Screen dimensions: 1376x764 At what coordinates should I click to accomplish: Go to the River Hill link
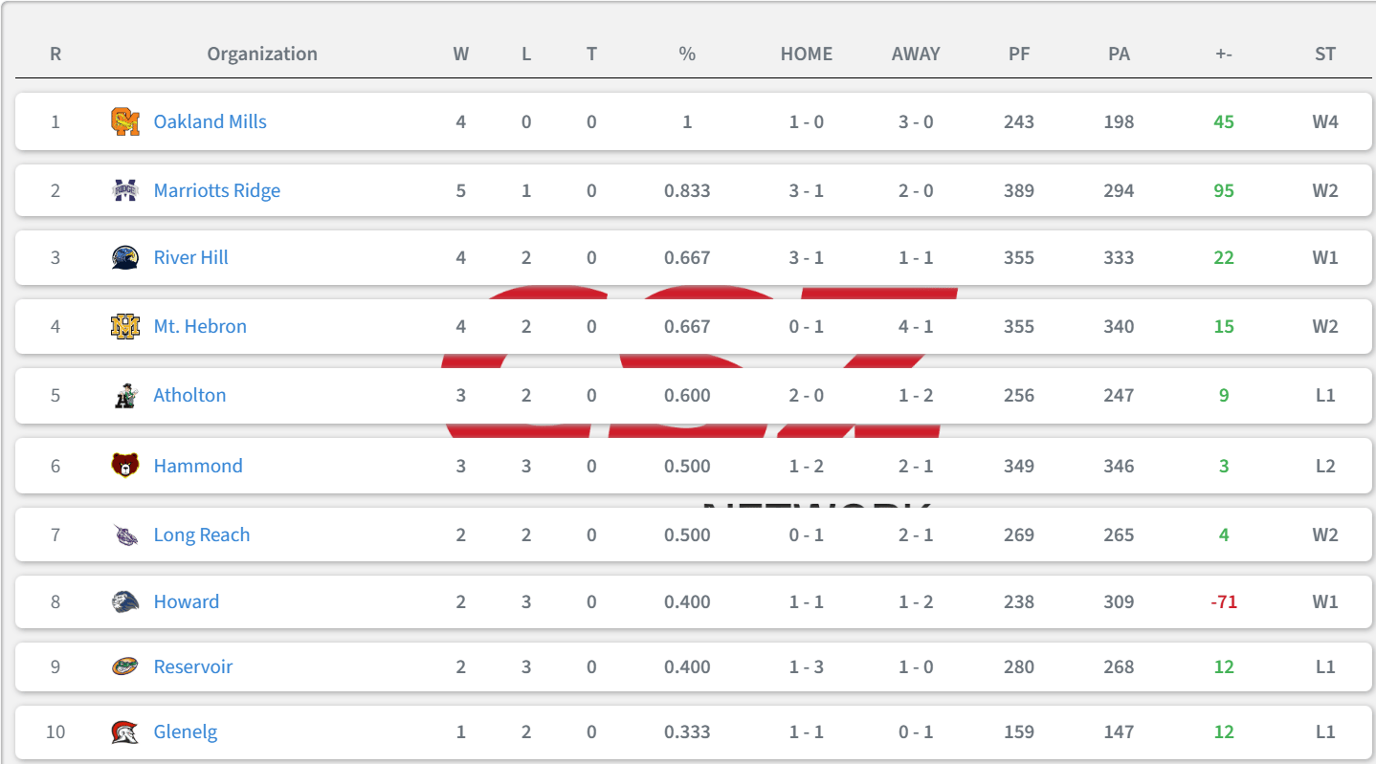click(191, 257)
